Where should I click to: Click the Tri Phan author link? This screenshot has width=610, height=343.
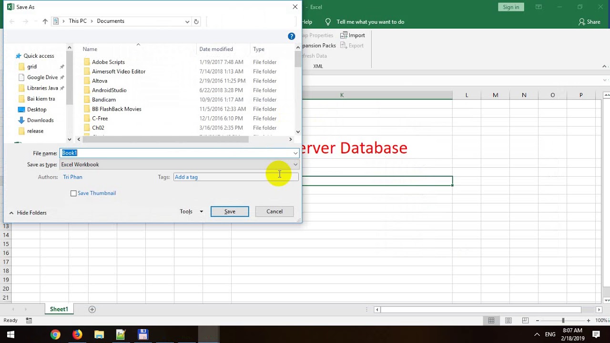72,177
